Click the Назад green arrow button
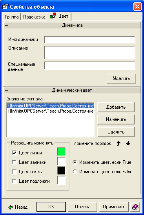Image resolution: width=144 pixels, height=215 pixels. pos(18,207)
